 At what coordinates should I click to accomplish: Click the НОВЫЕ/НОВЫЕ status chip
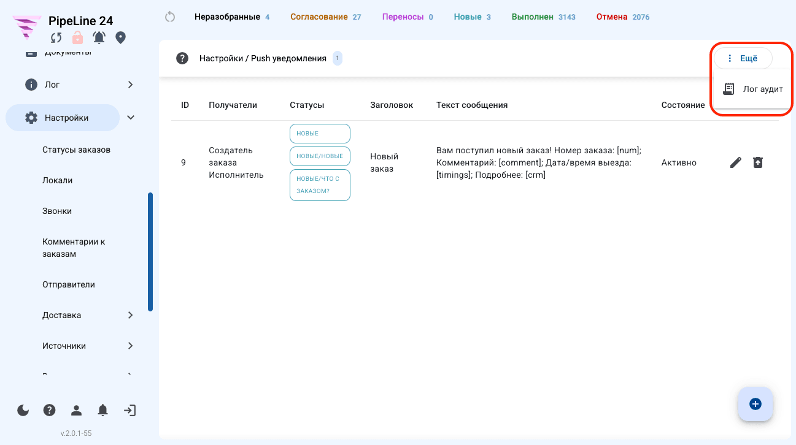(x=320, y=156)
